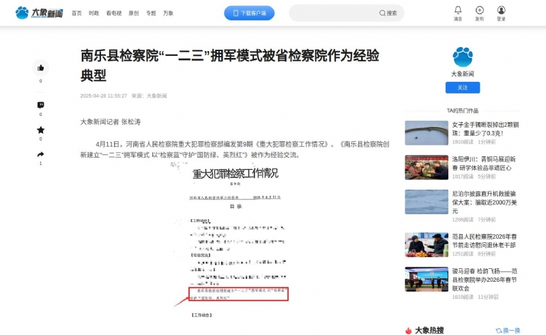Go to the 首页 menu item

coord(76,13)
